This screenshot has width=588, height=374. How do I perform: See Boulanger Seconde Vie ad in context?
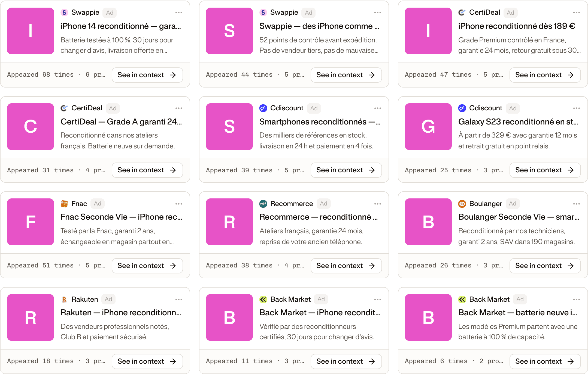[545, 266]
